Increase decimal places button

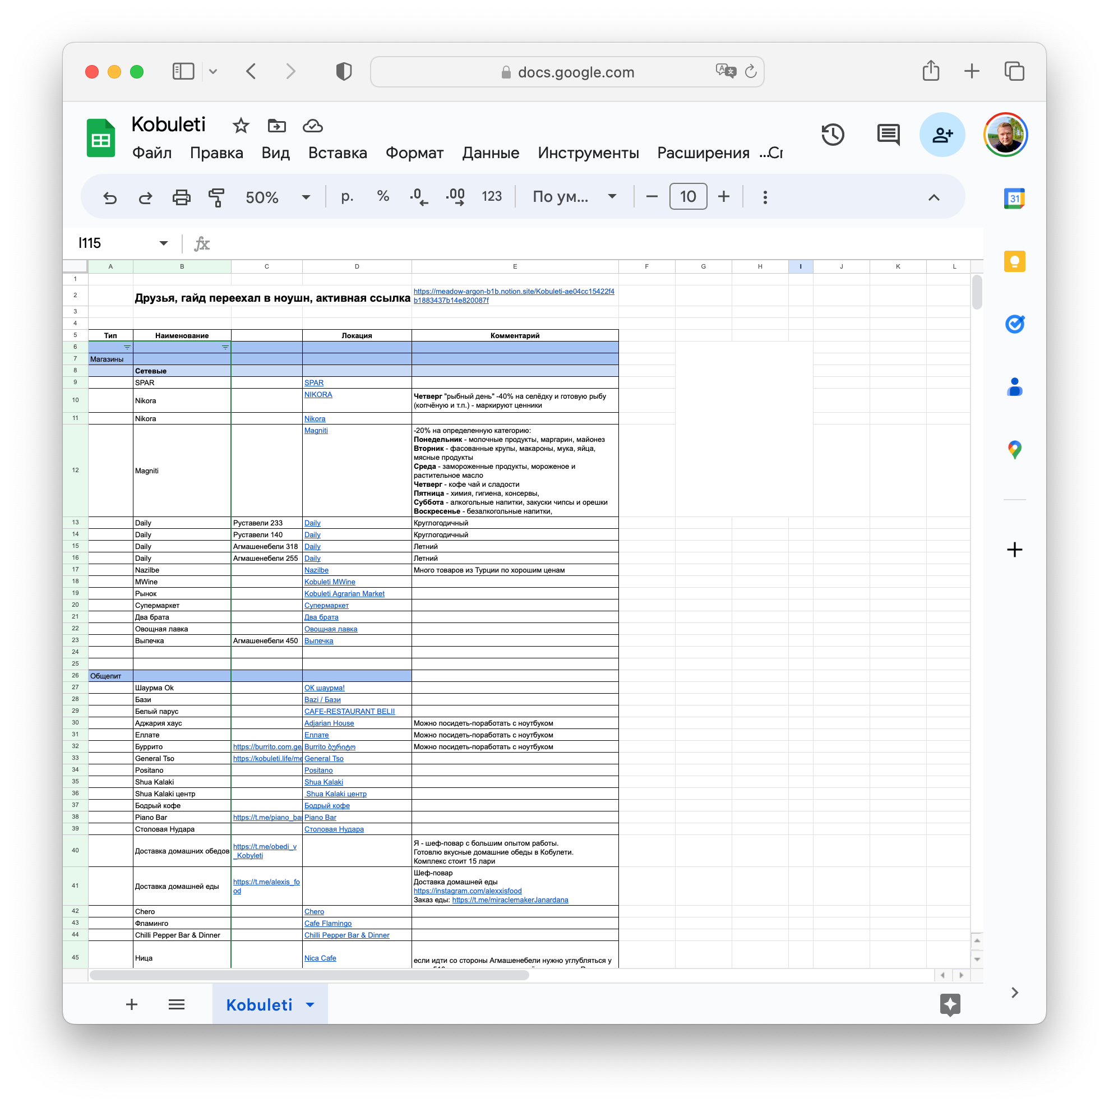(x=455, y=197)
